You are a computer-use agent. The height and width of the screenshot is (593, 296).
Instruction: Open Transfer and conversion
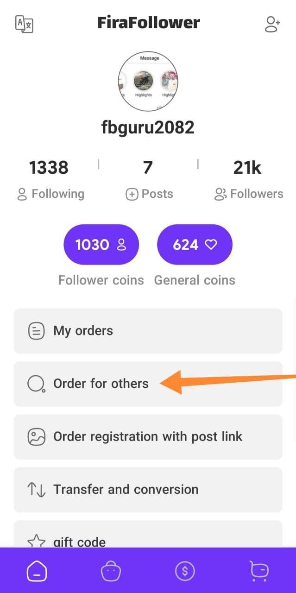(148, 489)
